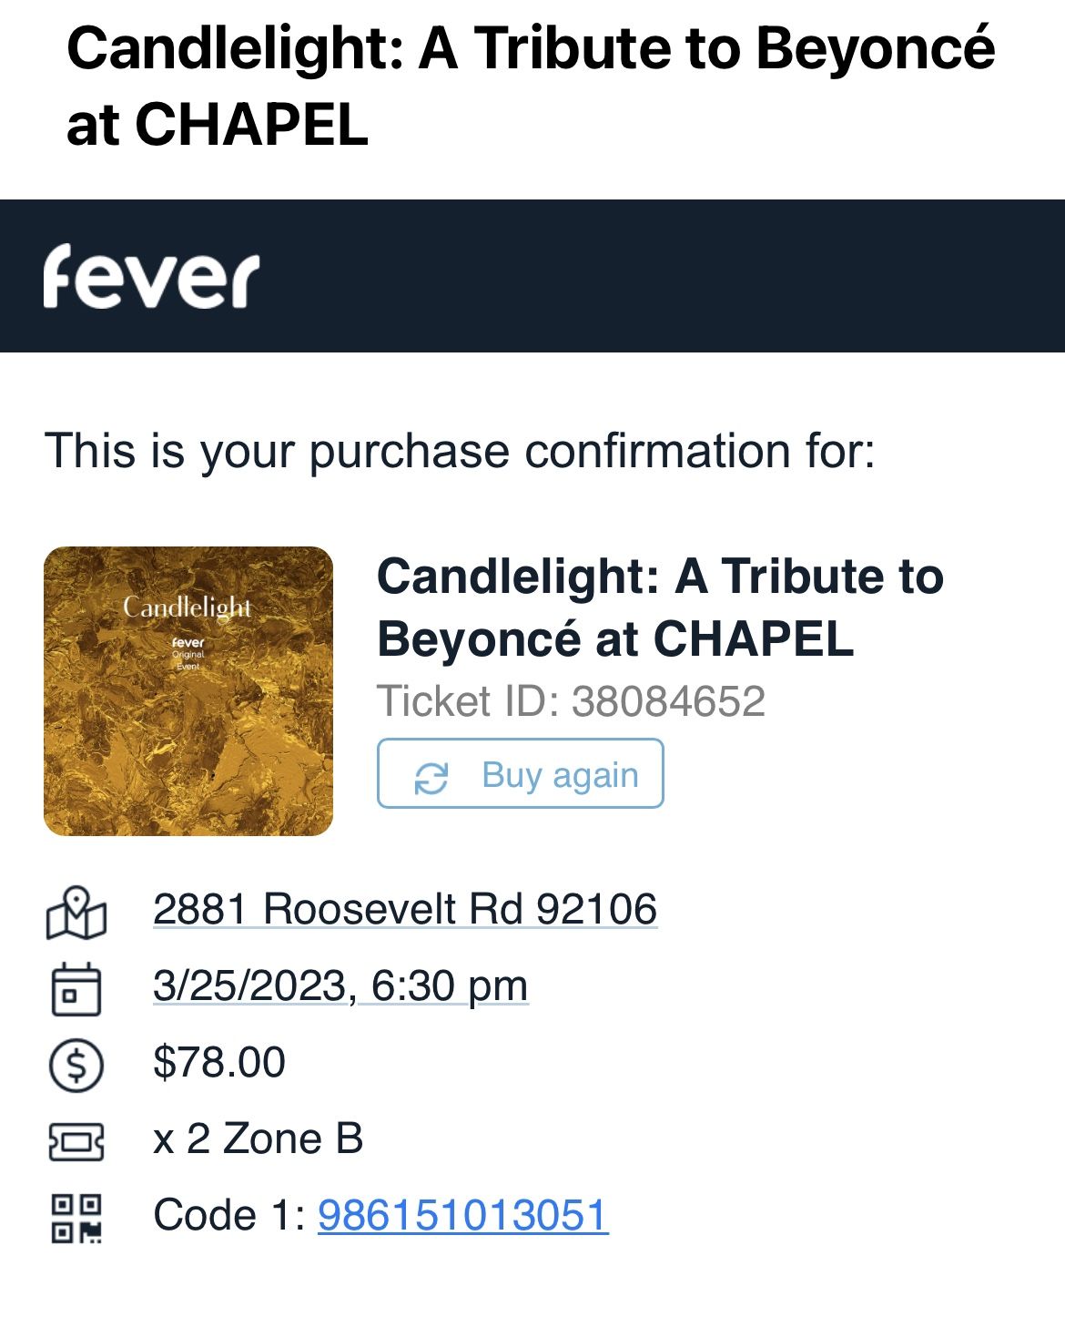Click the fever logo in header
The height and width of the screenshot is (1317, 1065).
coord(151,276)
